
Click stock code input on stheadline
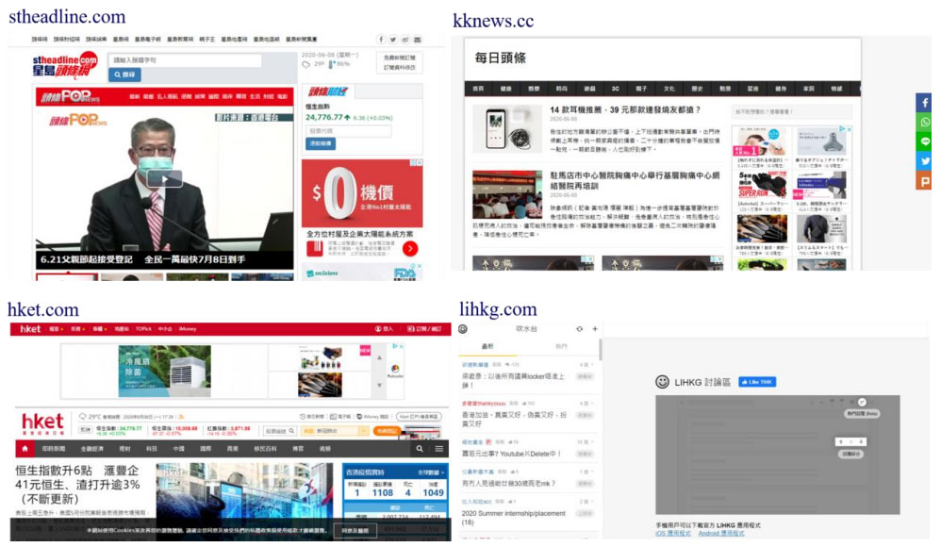348,131
